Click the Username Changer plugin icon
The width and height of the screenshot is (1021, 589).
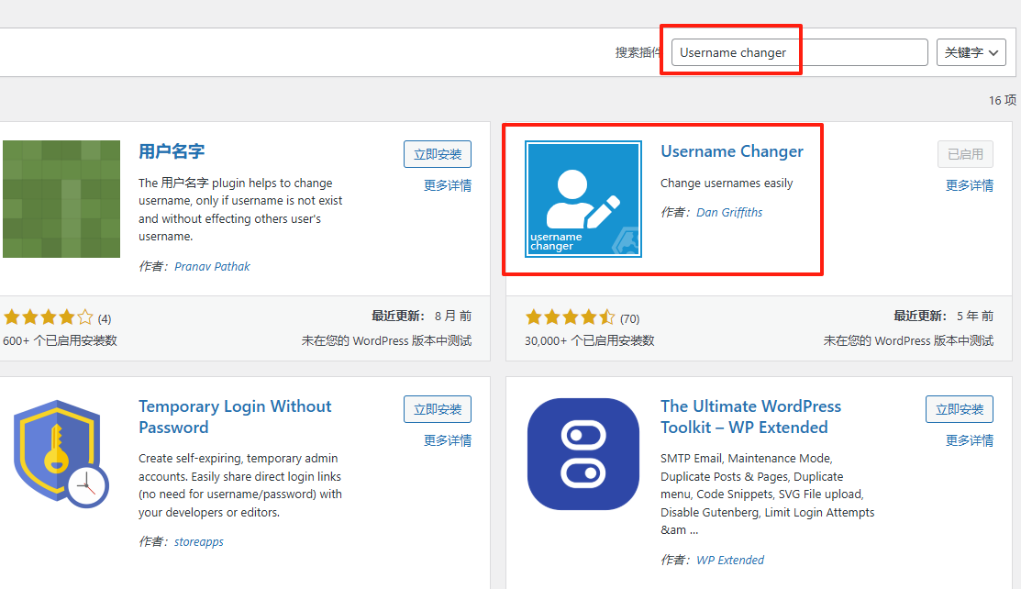[583, 199]
